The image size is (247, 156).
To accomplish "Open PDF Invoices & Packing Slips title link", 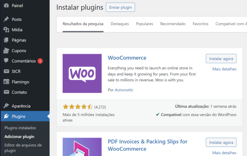I will point(148,145).
